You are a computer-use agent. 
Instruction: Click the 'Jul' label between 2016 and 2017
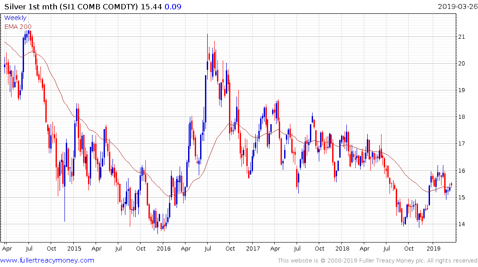click(x=208, y=248)
